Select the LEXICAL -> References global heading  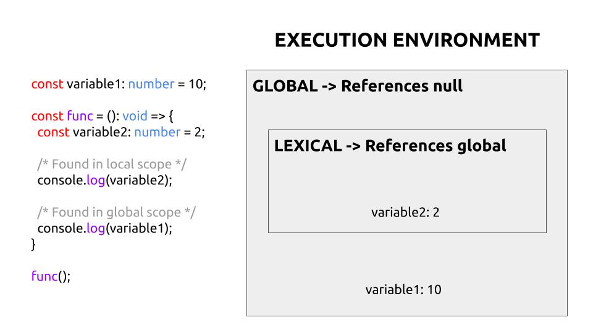click(x=390, y=146)
